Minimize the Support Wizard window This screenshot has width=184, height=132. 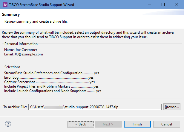pyautogui.click(x=149, y=5)
